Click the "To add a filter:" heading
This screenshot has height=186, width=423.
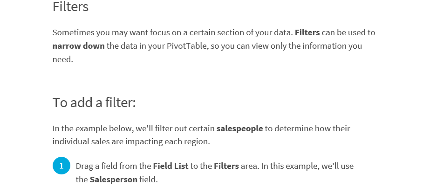point(94,103)
